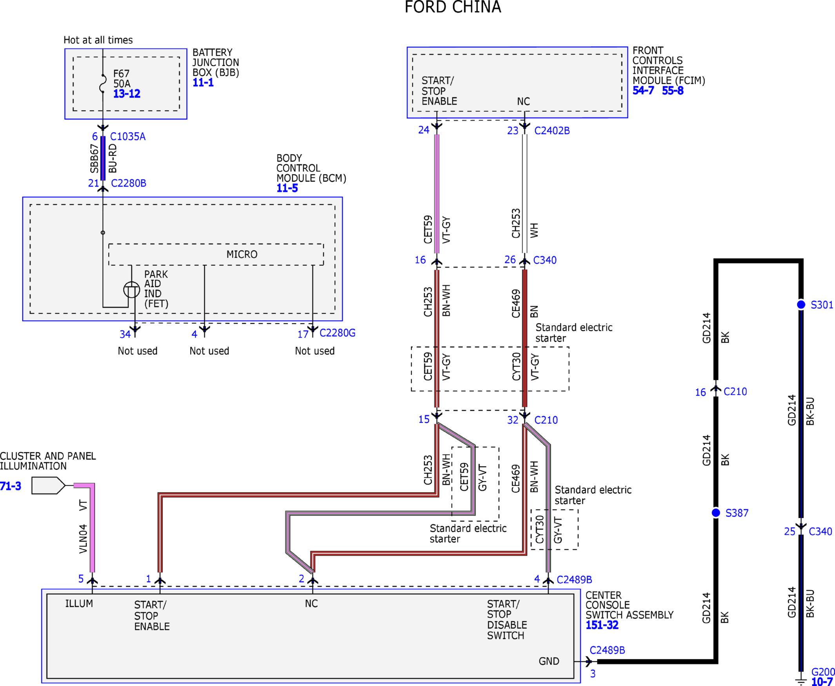
Task: Open the 13-12 fuse F67 reference link
Action: tap(127, 94)
